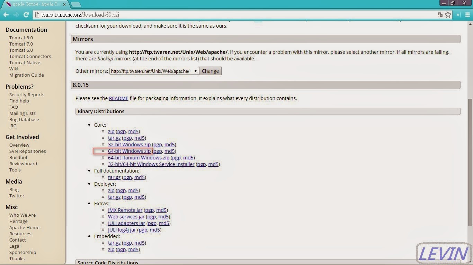Download the Core zip distribution
Image resolution: width=473 pixels, height=265 pixels.
111,131
